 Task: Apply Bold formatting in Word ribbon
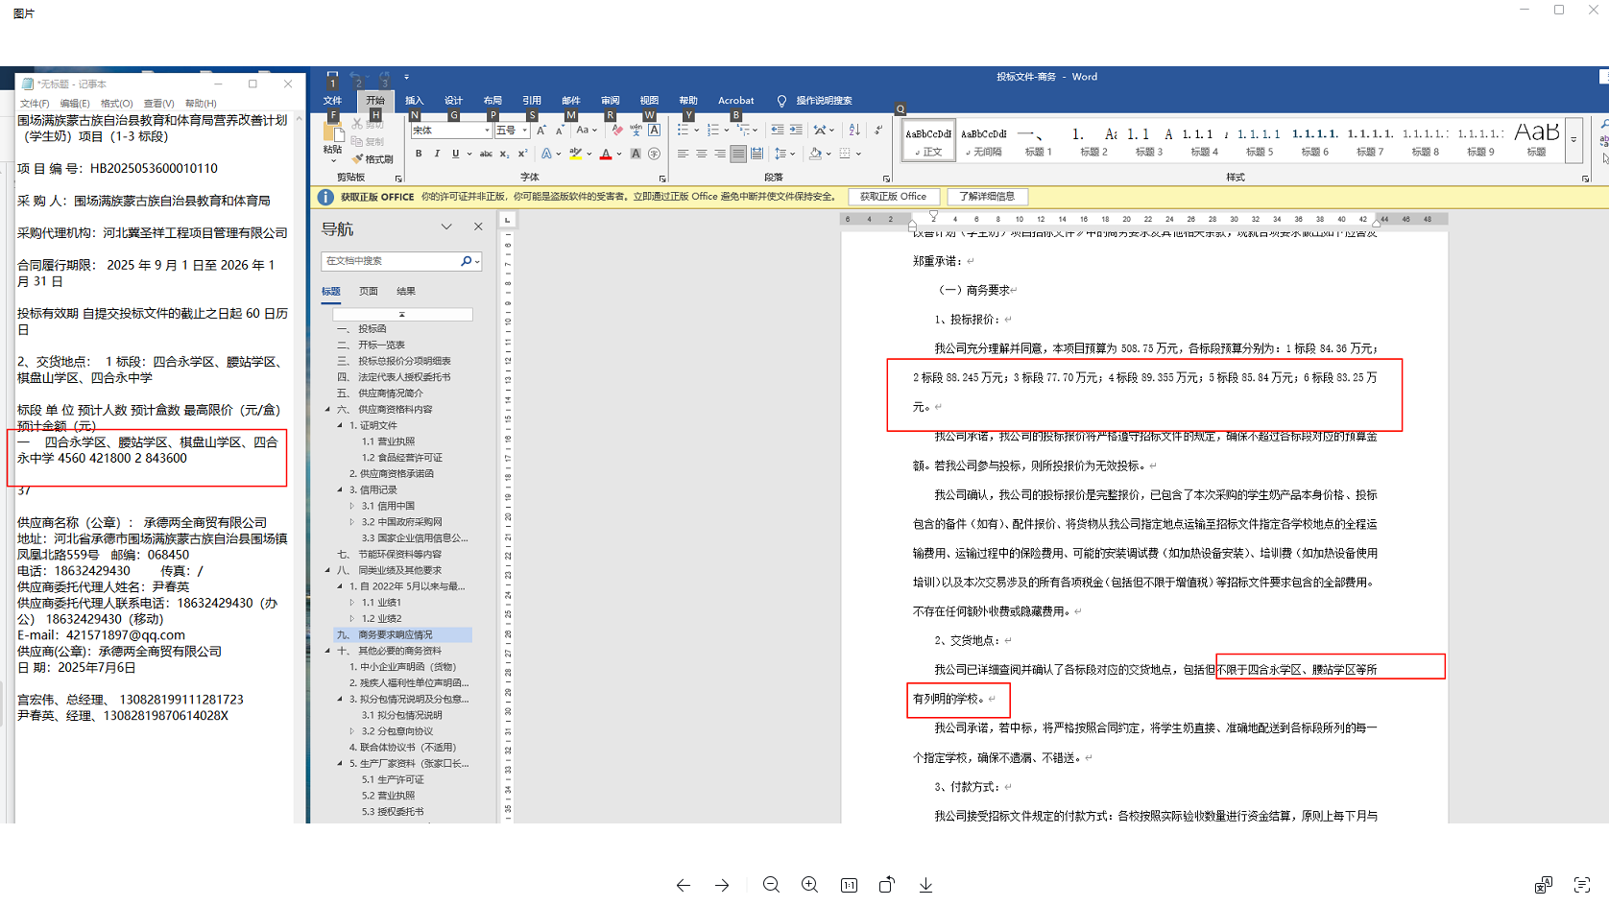pos(419,154)
